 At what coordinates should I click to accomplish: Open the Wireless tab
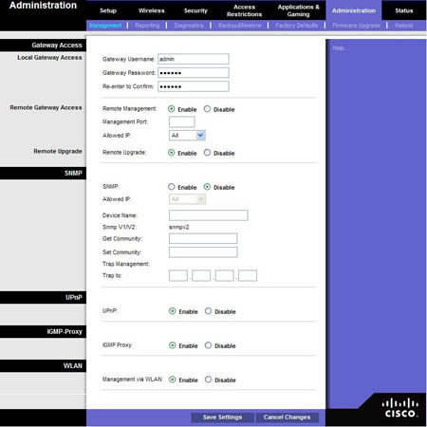152,10
